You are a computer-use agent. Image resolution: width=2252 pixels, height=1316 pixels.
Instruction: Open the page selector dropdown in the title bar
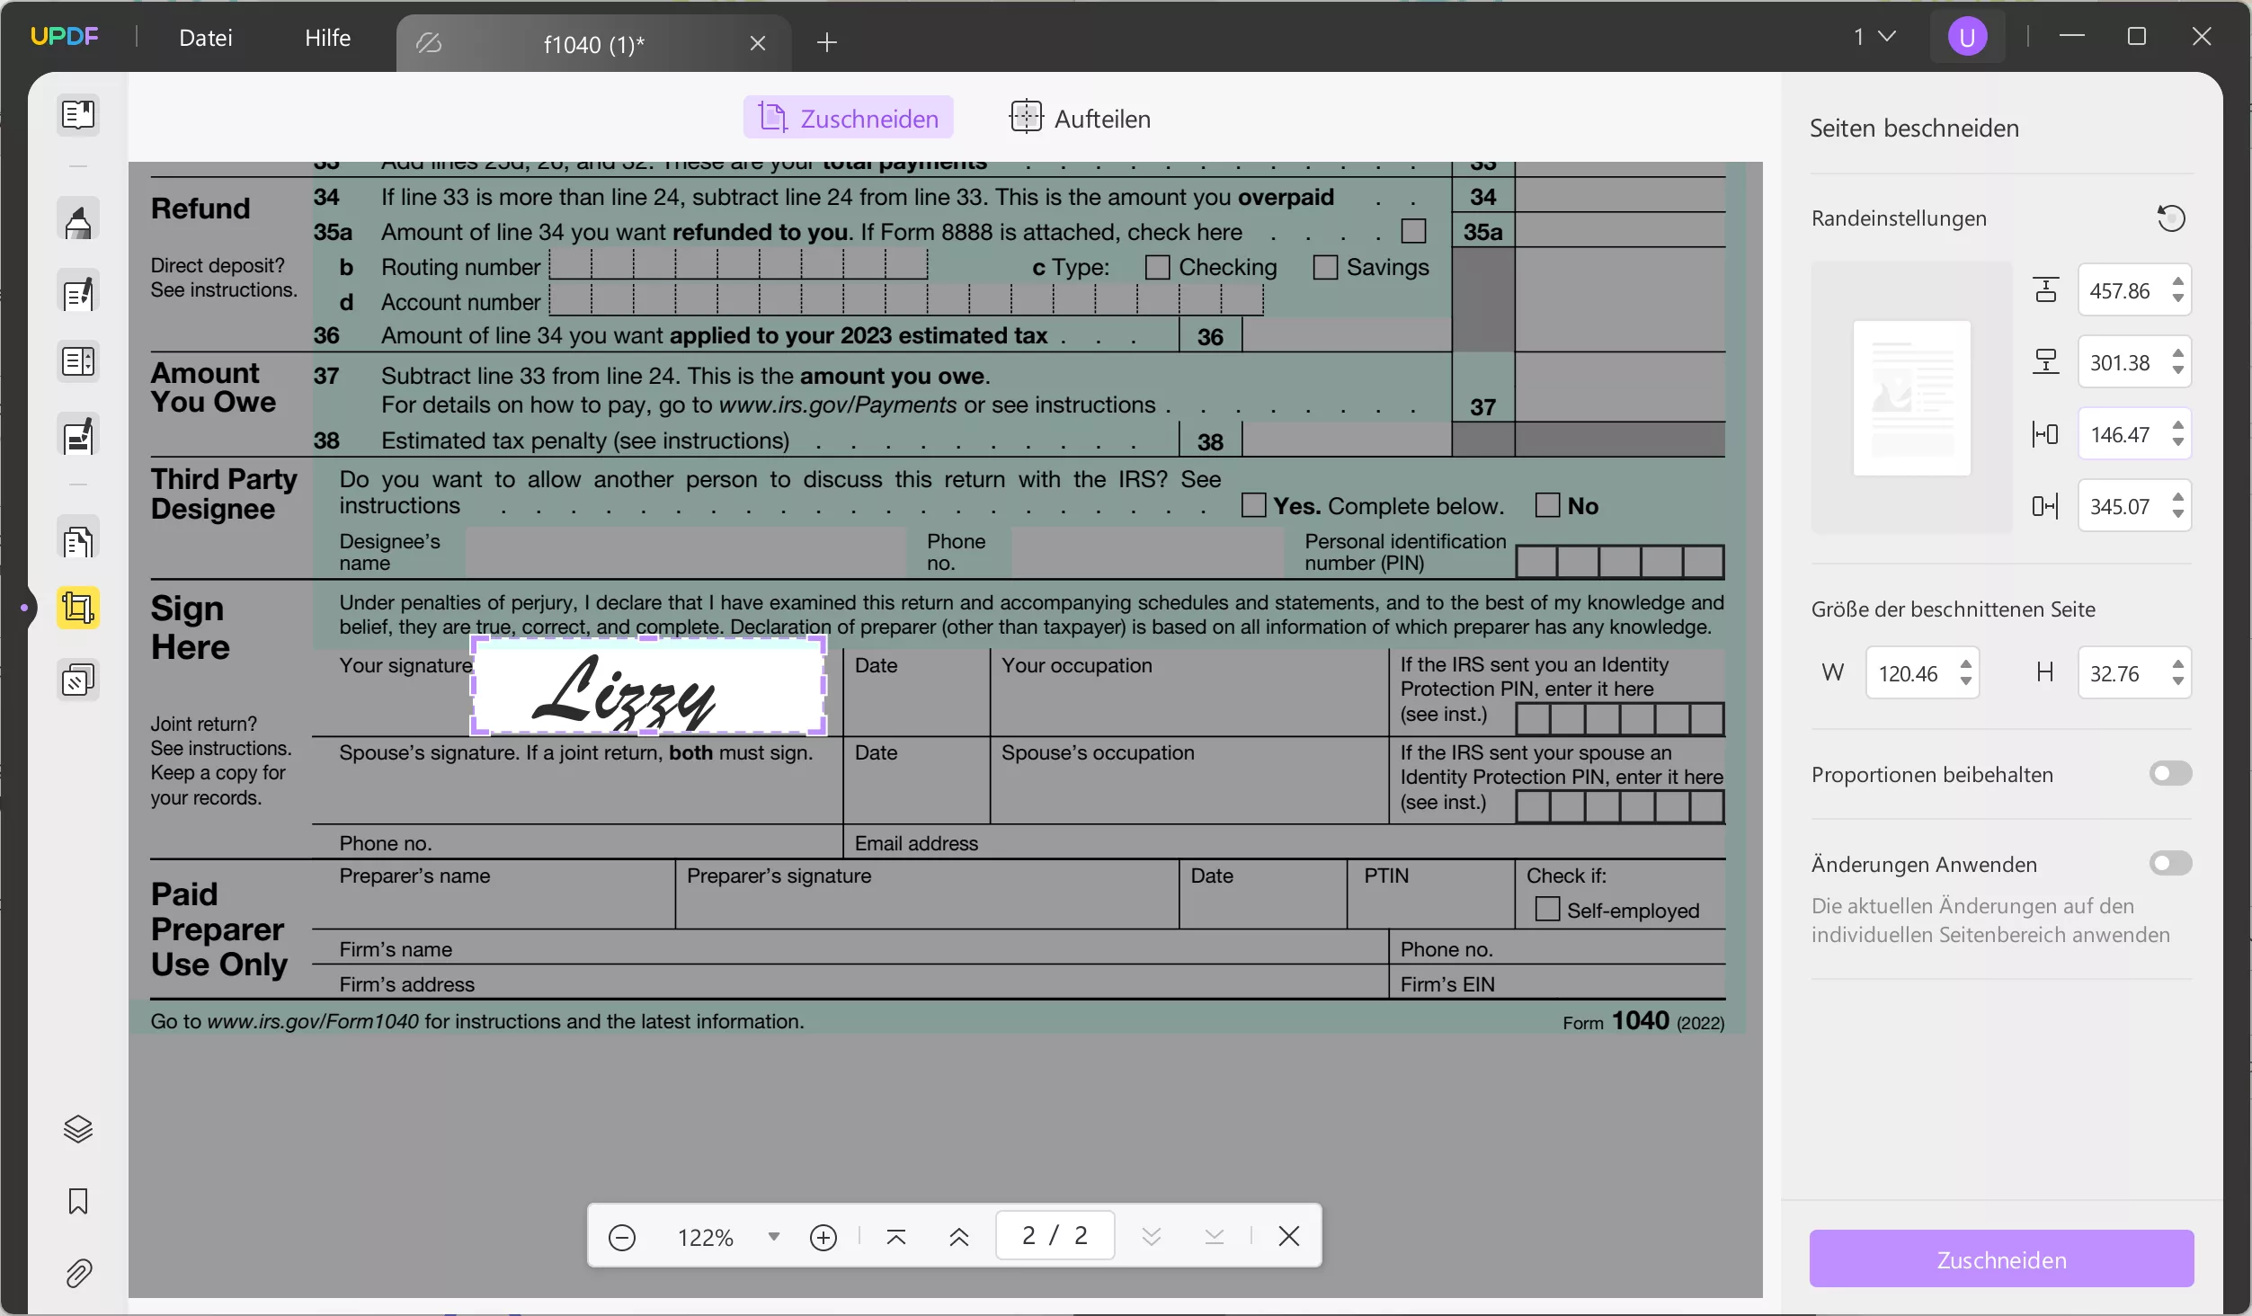(x=1873, y=36)
